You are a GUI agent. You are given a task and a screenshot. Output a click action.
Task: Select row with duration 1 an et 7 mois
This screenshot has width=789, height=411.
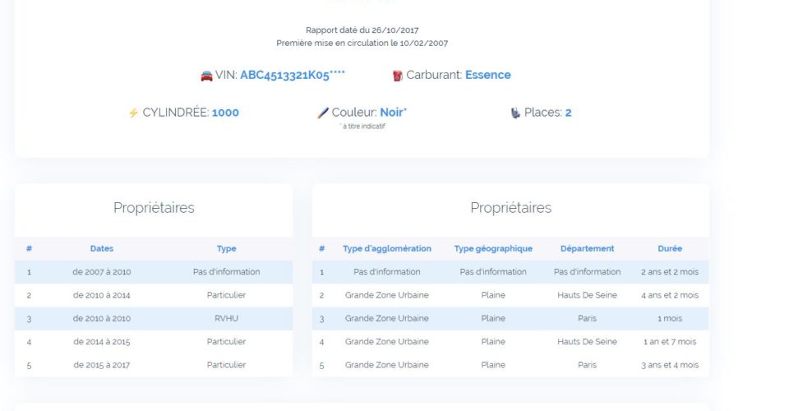pyautogui.click(x=510, y=342)
